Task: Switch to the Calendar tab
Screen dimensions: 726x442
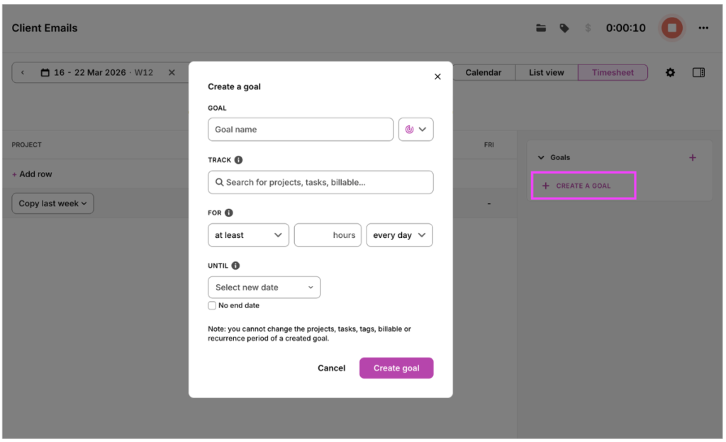Action: pyautogui.click(x=484, y=72)
